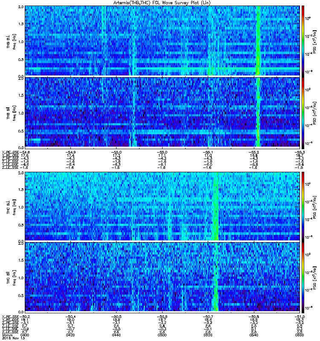Click the THB B∥ freq [Hz] axis label
Viewport: 320px width, 341px height.
12,113
